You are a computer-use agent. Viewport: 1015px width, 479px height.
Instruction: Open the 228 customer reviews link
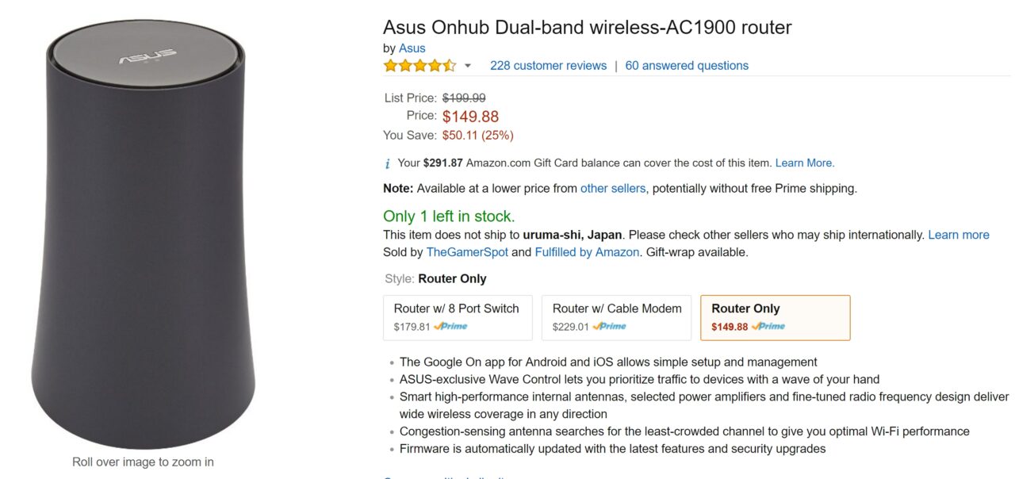548,66
